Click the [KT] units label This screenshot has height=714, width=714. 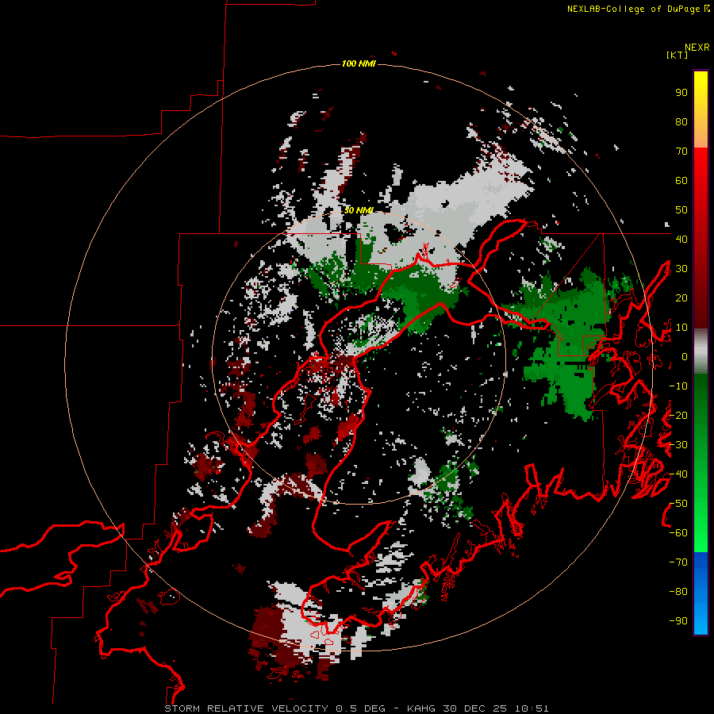pyautogui.click(x=677, y=55)
